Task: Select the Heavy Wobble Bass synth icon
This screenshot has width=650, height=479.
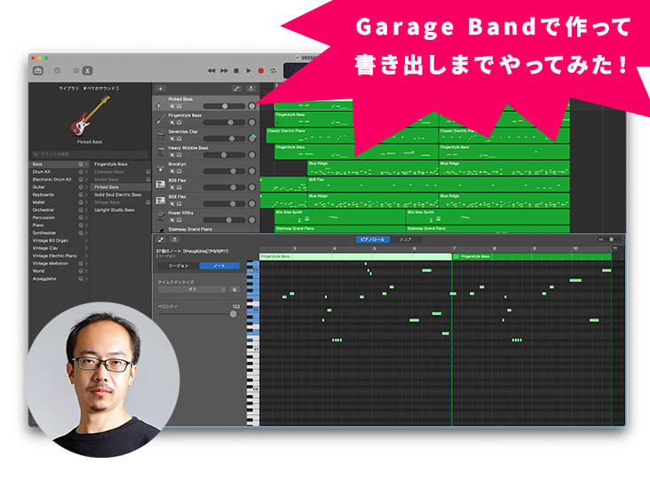Action: [x=161, y=152]
